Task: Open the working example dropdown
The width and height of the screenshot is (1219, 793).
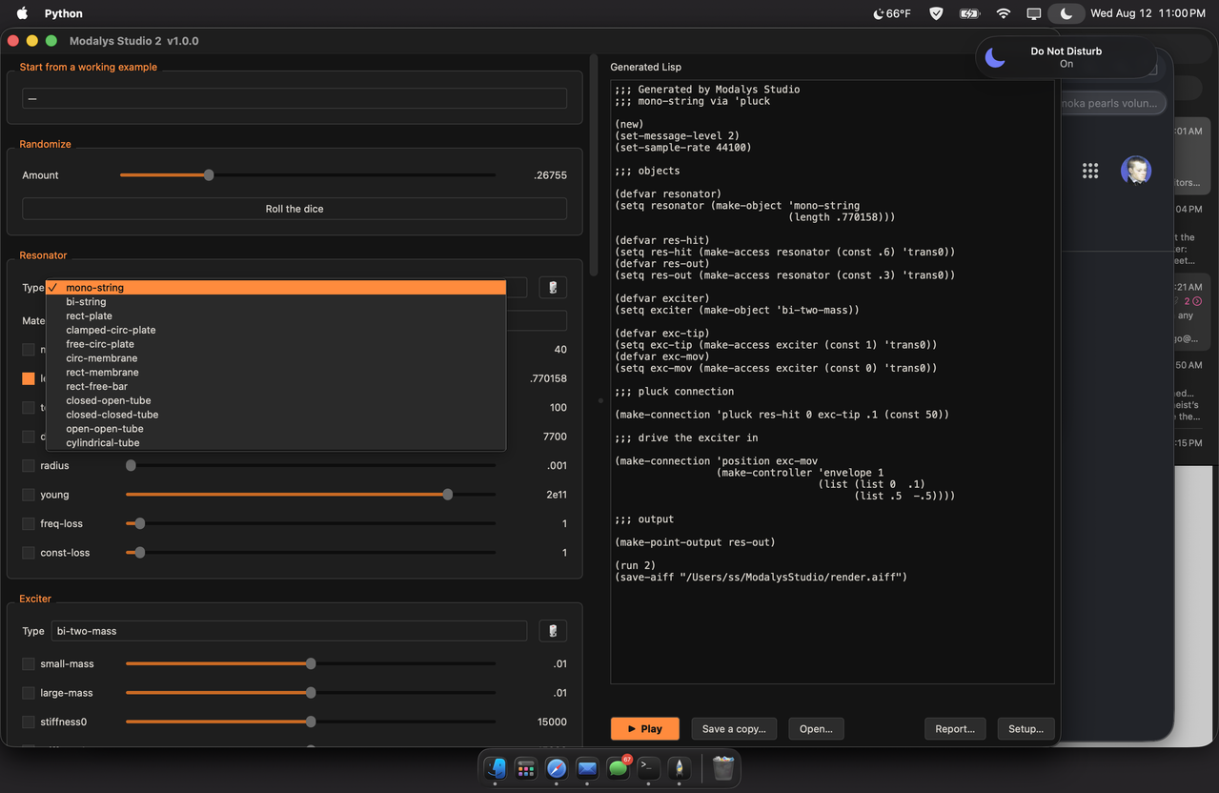Action: (295, 99)
